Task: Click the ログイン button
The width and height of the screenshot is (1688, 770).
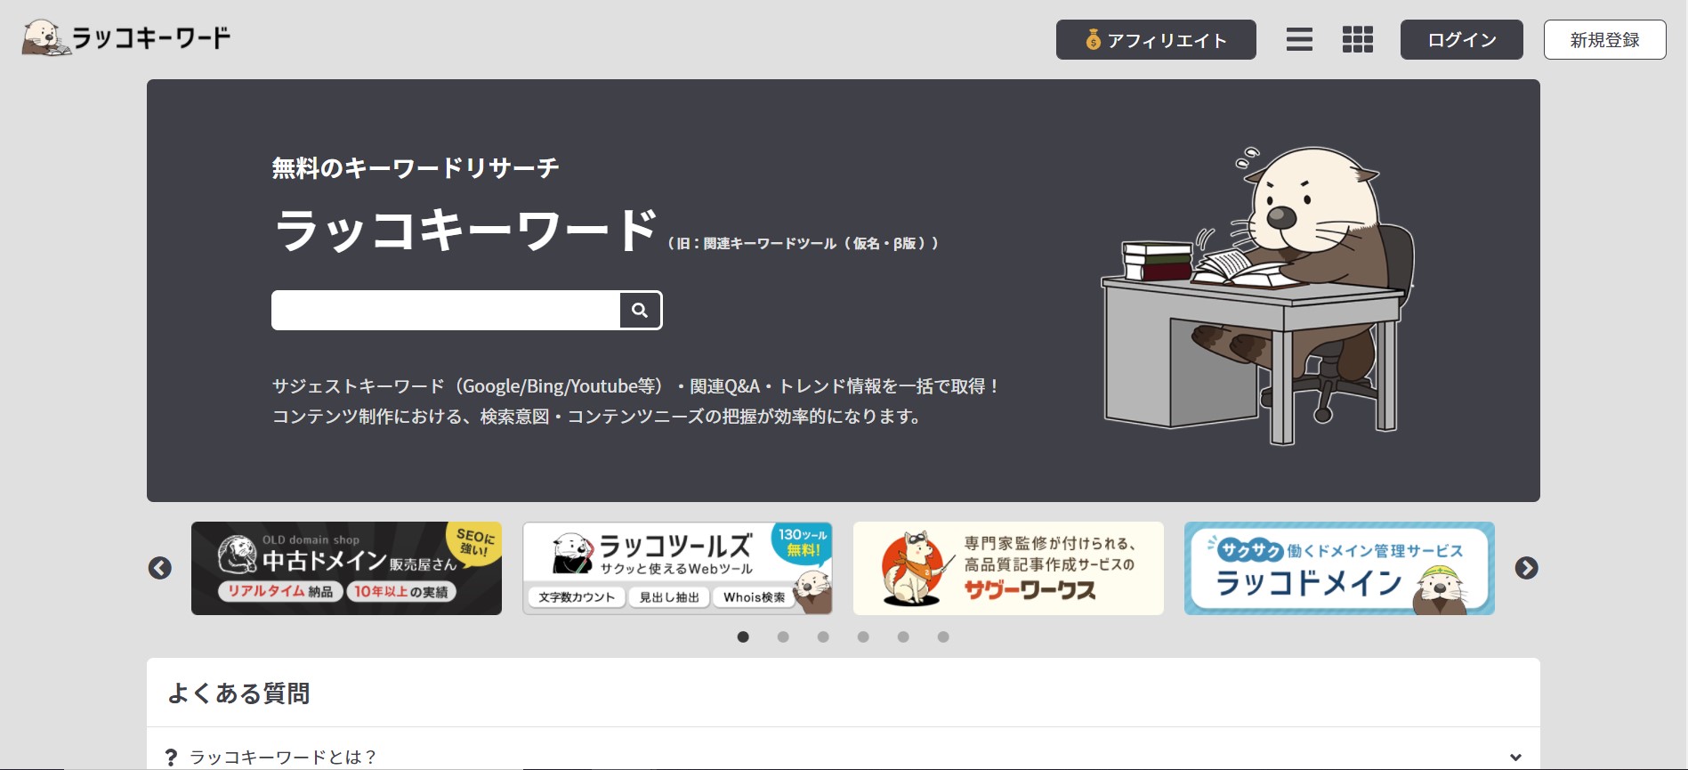Action: click(x=1462, y=40)
